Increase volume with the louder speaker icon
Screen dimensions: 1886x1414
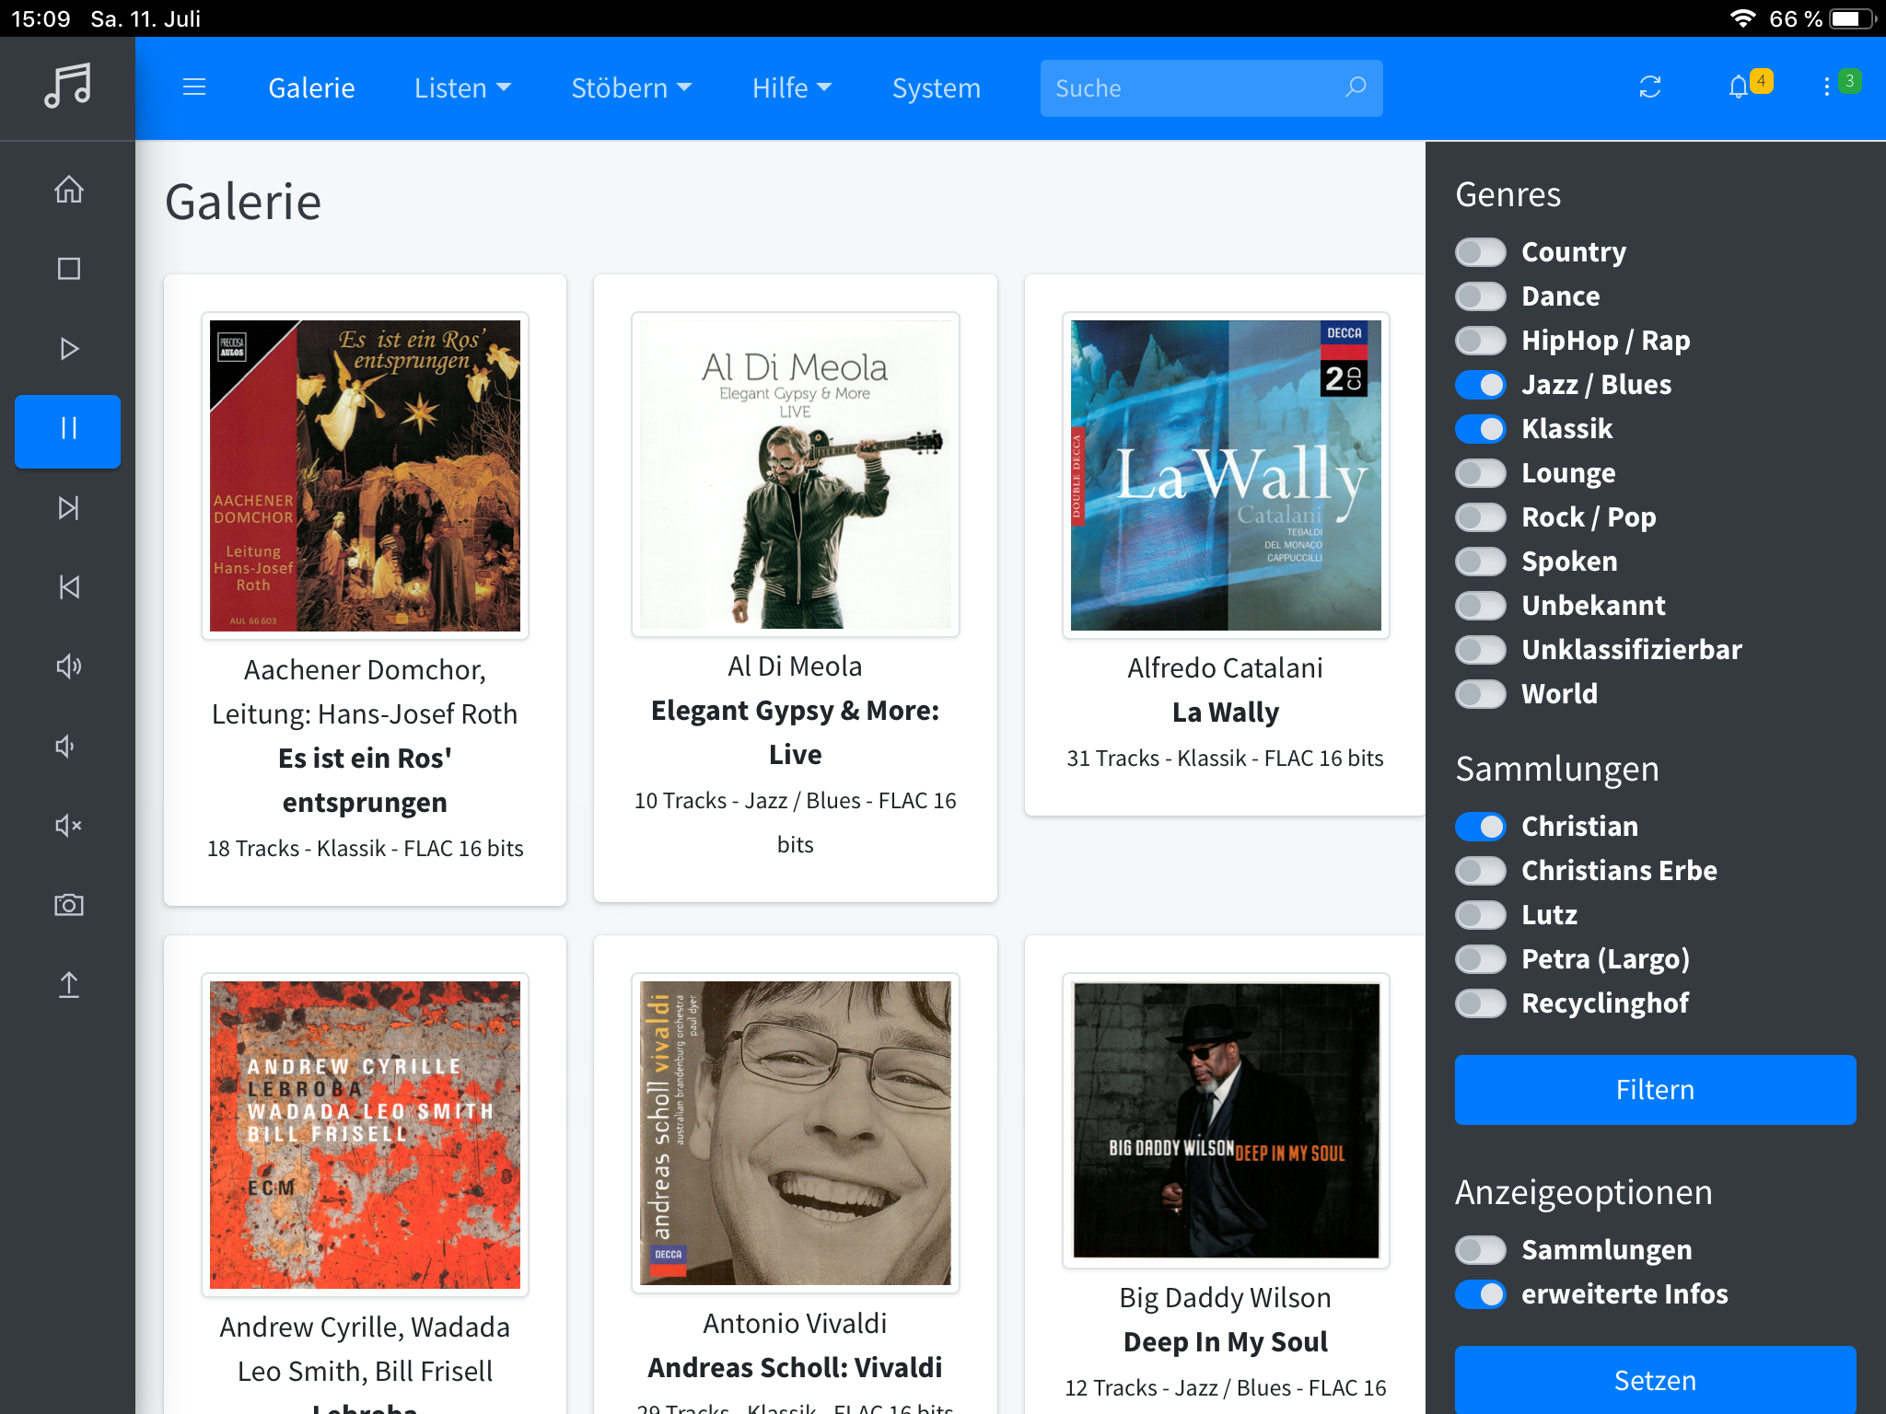point(68,666)
